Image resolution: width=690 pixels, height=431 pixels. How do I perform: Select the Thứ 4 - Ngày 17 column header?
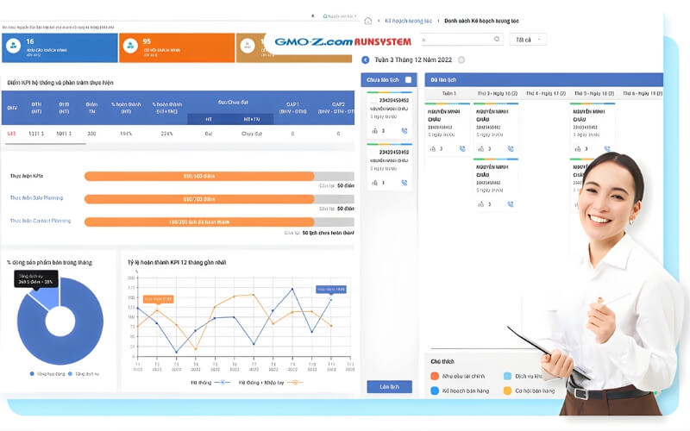(546, 93)
